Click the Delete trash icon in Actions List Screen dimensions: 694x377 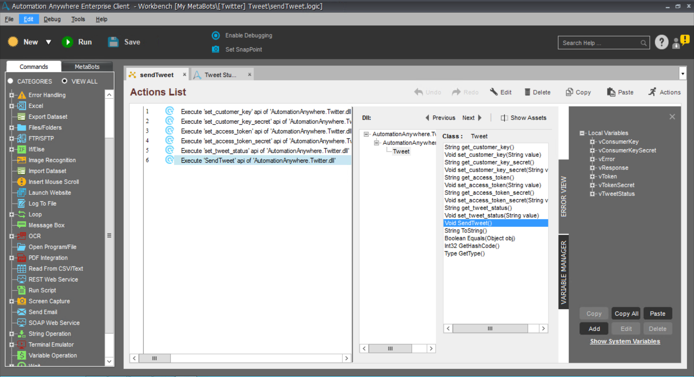527,92
